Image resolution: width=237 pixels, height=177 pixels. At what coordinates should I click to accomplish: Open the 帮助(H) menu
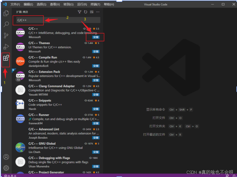[x=109, y=4]
